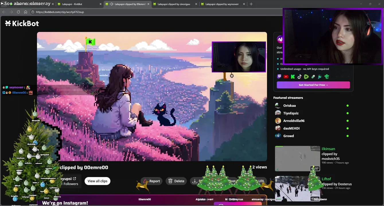This screenshot has width=384, height=206.
Task: Click the "2 views" count text
Action: [x=260, y=167]
